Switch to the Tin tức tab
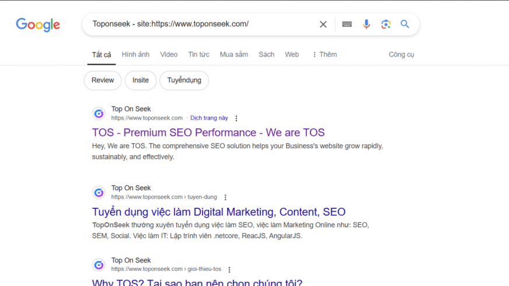This screenshot has width=509, height=286. [198, 55]
